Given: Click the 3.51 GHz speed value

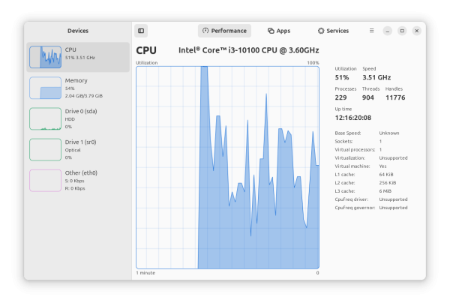Looking at the screenshot, I should [x=376, y=77].
